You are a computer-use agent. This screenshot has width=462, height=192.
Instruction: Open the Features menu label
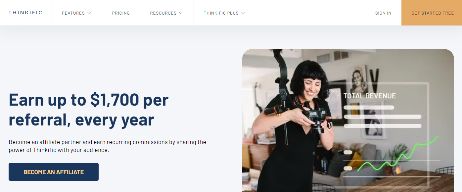pyautogui.click(x=73, y=13)
